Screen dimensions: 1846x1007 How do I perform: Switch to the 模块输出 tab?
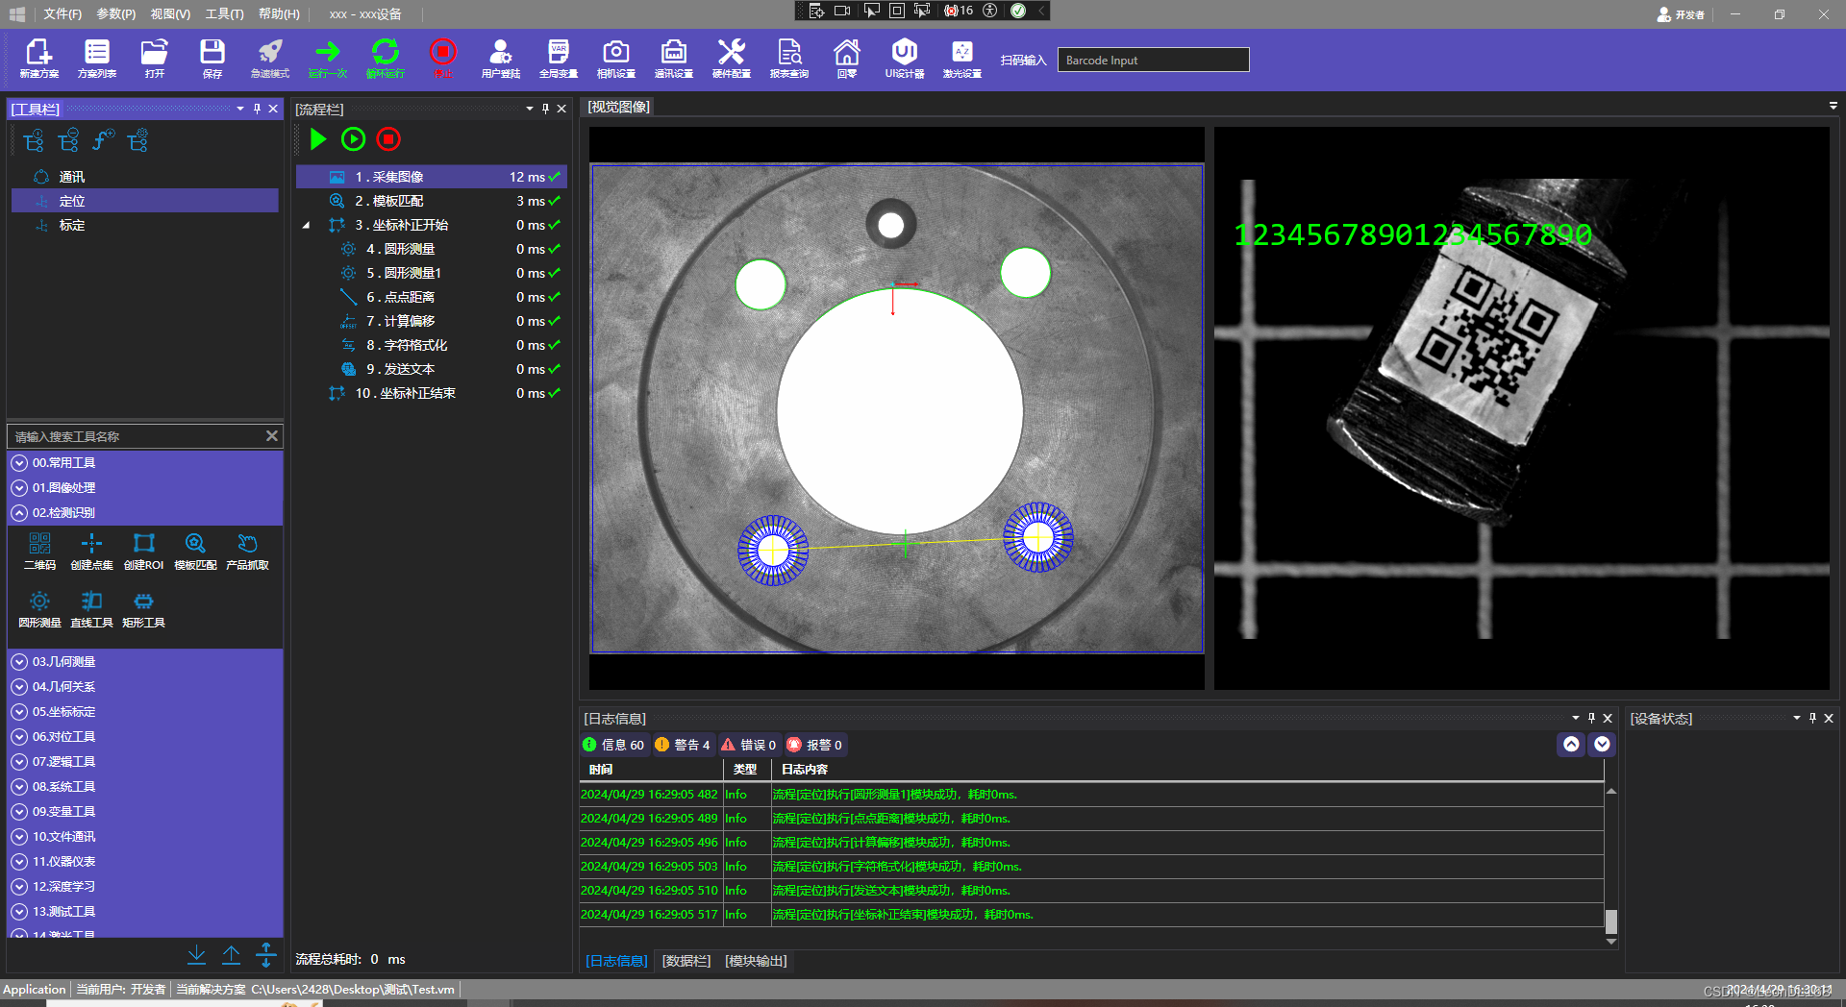tap(756, 960)
